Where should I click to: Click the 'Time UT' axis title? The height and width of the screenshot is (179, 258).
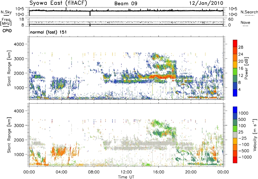126,177
